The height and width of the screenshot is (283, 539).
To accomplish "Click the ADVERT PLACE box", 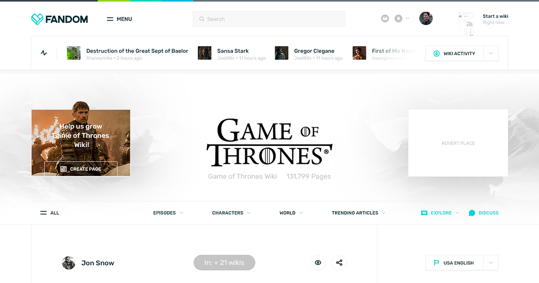I will tap(458, 143).
